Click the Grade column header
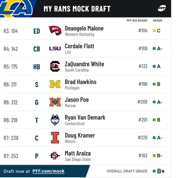Viewport: 178px width, 178px height. [x=157, y=21]
